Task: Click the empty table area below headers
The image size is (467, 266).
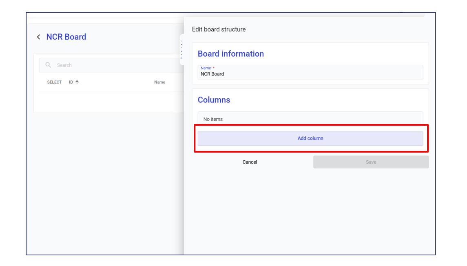Action: (110, 102)
